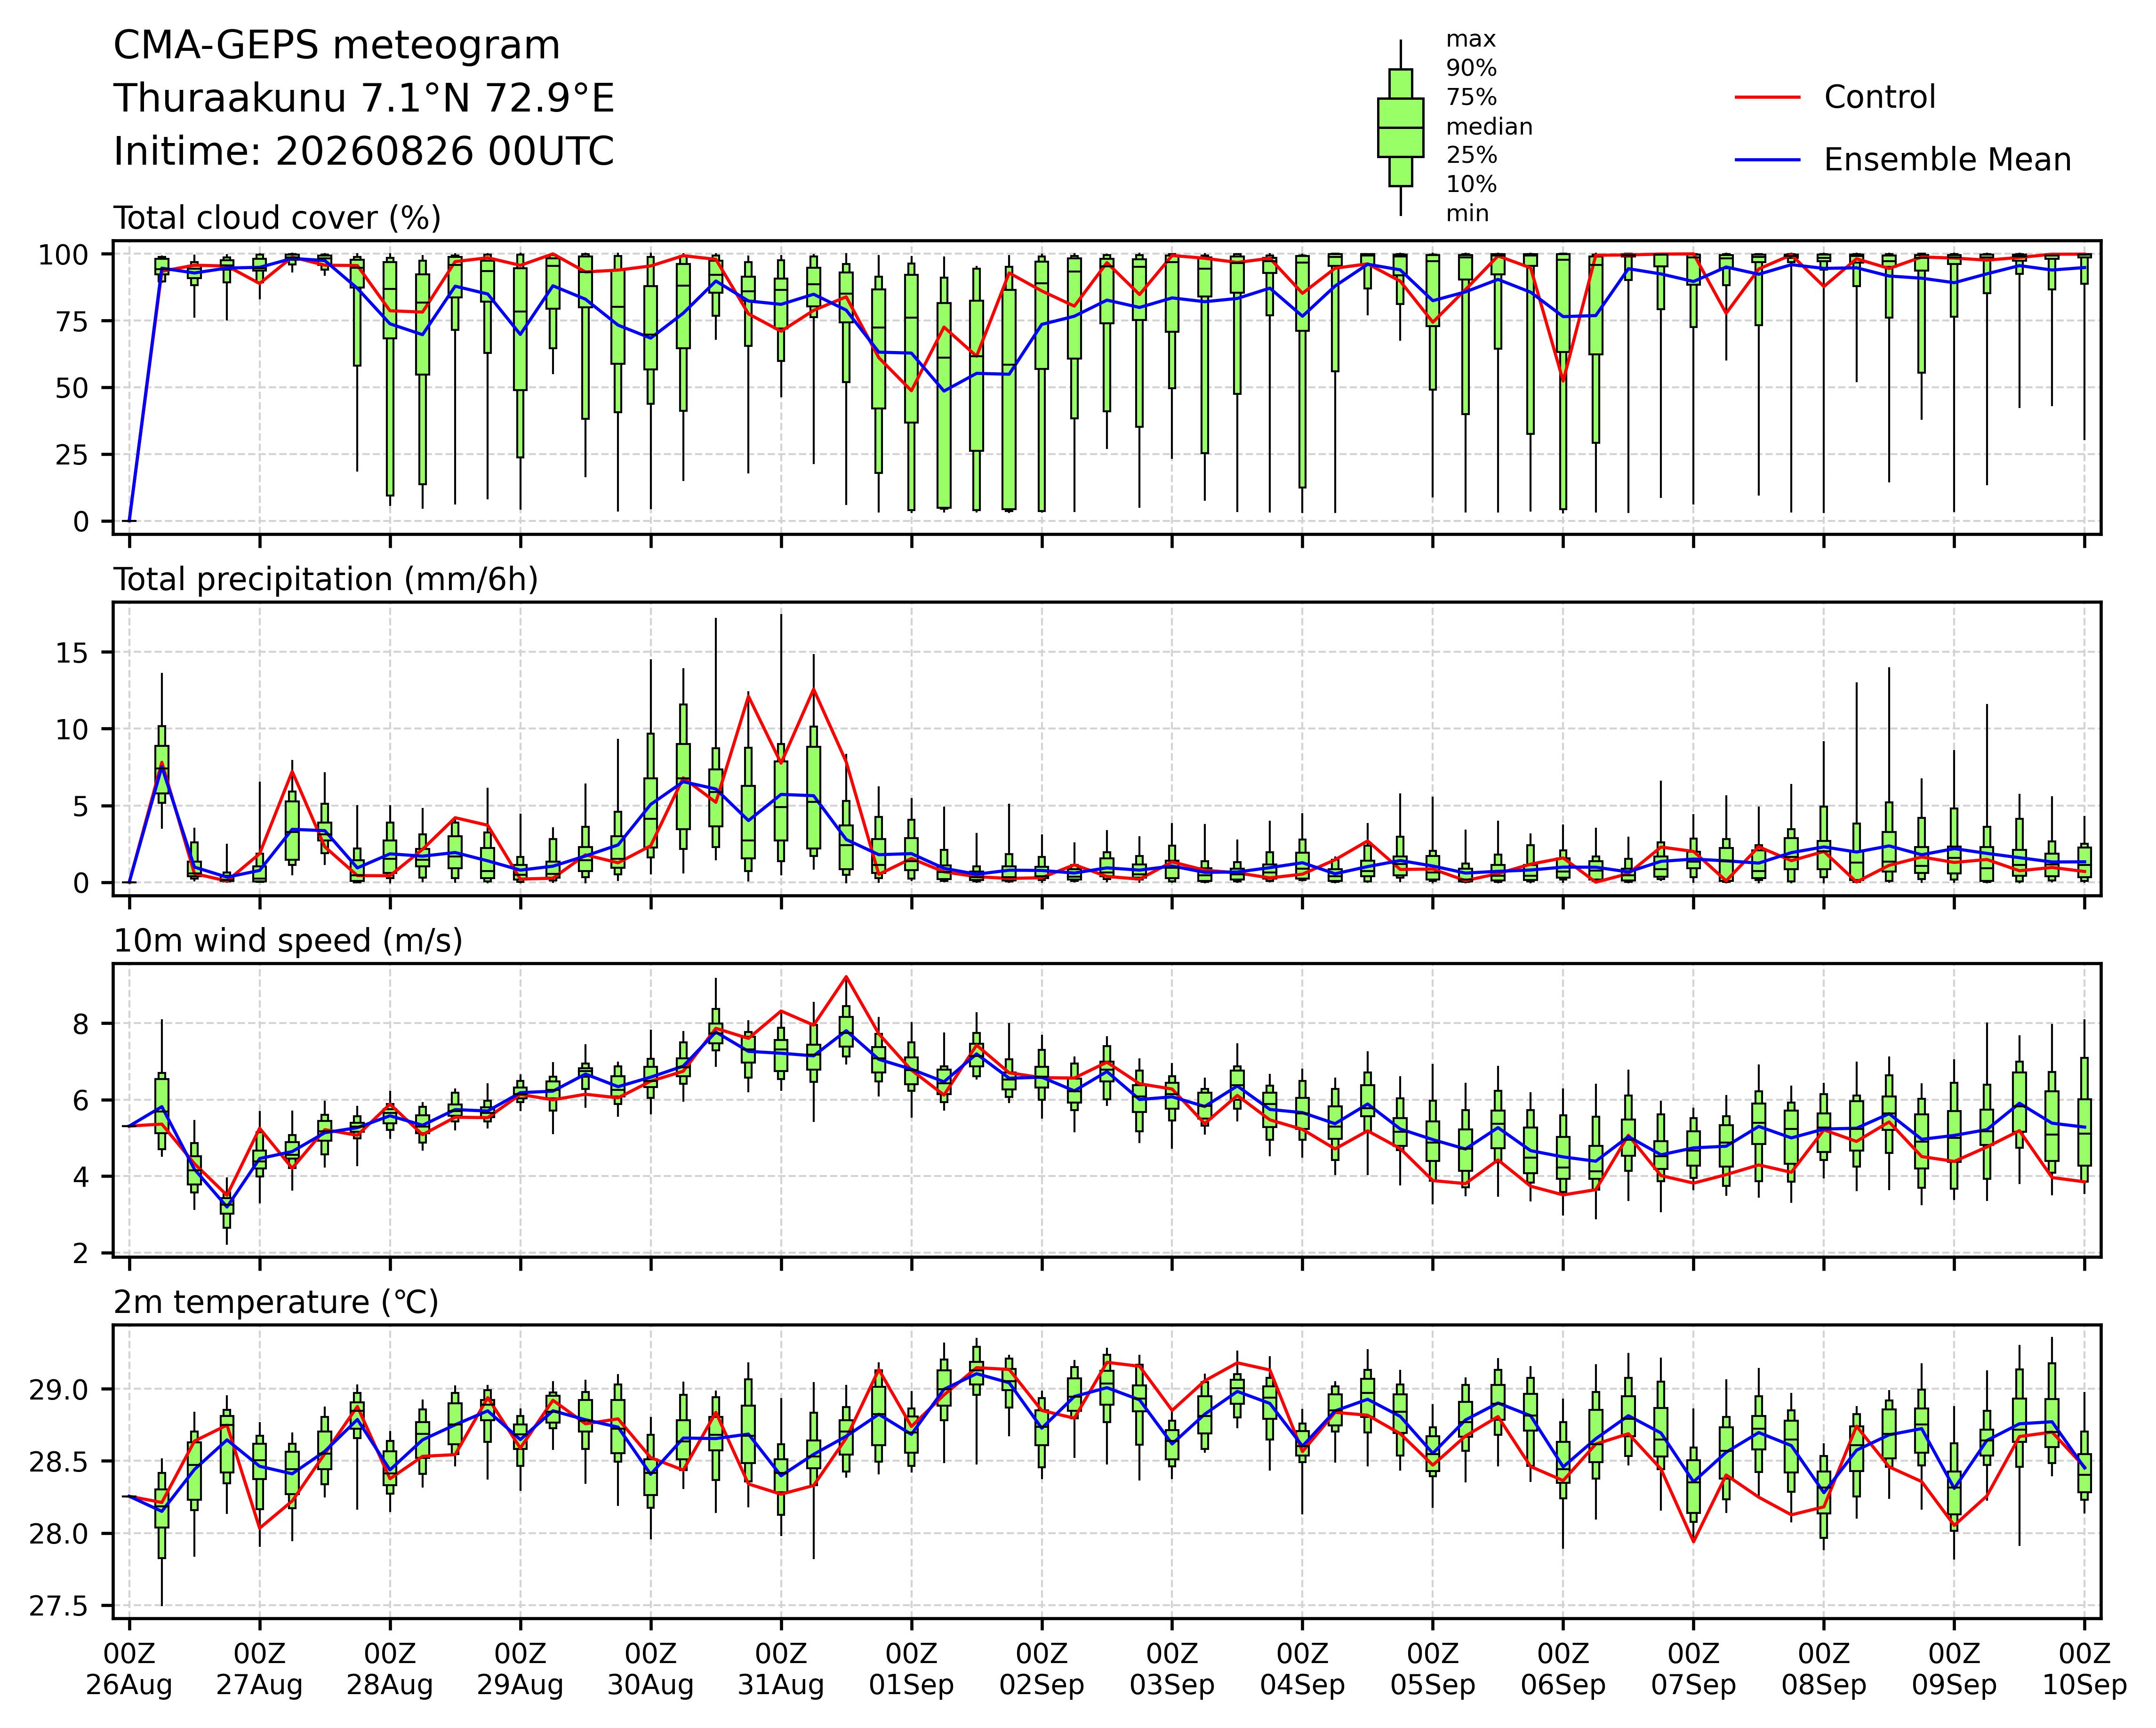Click the 00Z 08Sep time axis label

point(1824,1669)
